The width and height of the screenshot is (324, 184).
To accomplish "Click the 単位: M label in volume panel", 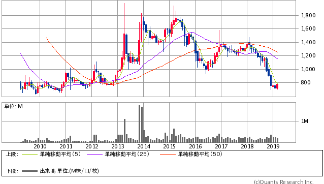I will (14, 106).
